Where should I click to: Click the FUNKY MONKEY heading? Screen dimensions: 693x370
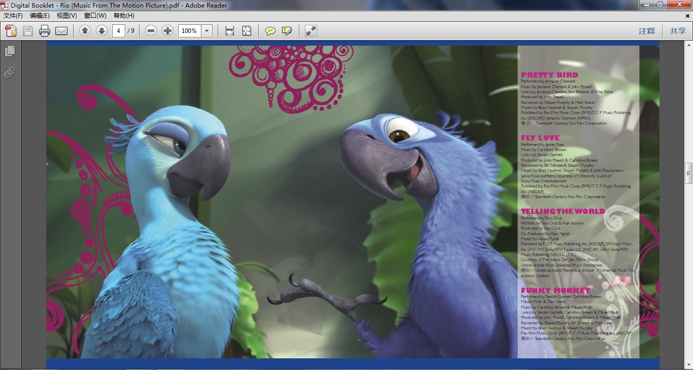tap(556, 290)
